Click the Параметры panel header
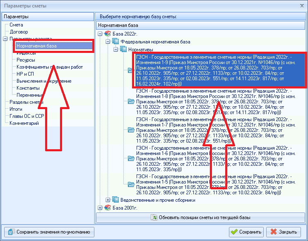Image resolution: width=308 pixels, height=241 pixels. click(48, 17)
